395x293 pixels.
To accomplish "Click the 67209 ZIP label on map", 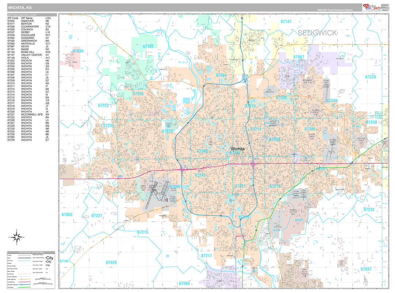I will click(x=175, y=187).
